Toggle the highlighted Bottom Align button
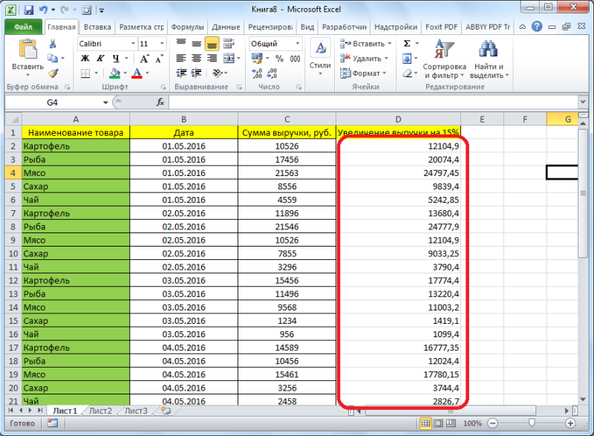This screenshot has width=594, height=436. tap(212, 44)
